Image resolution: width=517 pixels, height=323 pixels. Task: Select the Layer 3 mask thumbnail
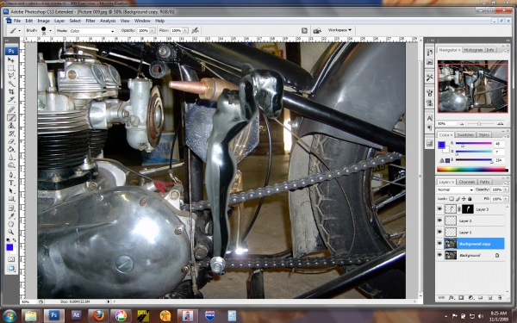pos(467,209)
